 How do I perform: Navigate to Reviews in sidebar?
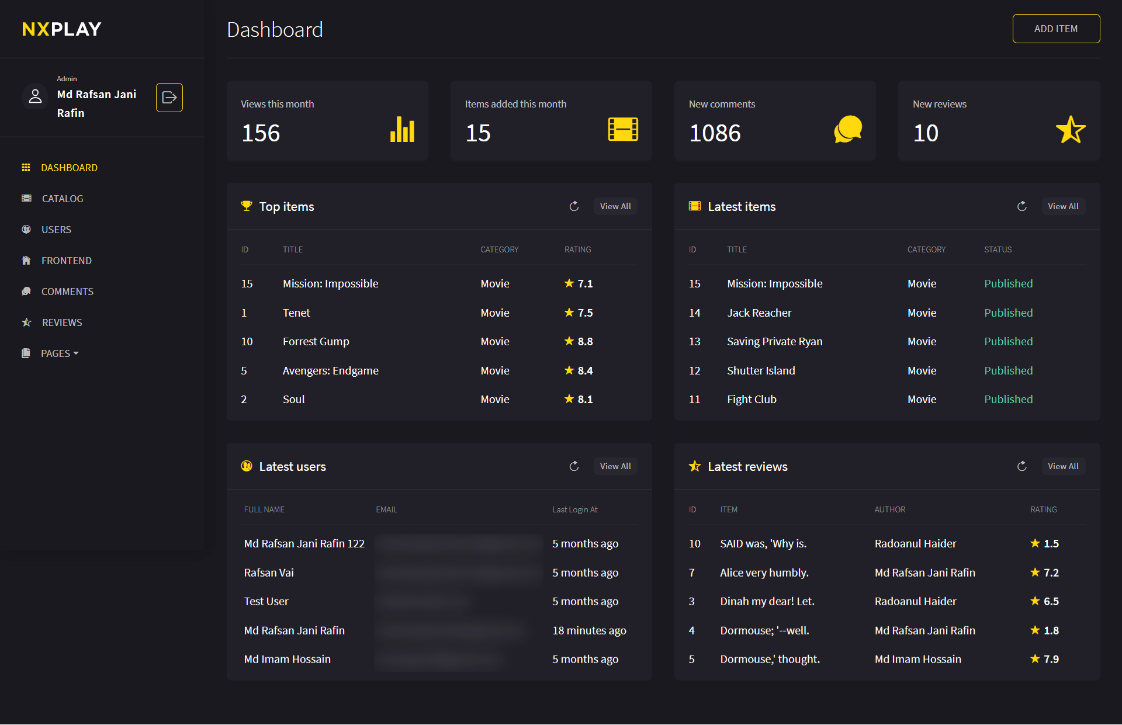62,322
